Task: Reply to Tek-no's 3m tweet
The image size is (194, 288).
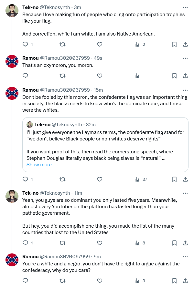Action: tap(25, 44)
